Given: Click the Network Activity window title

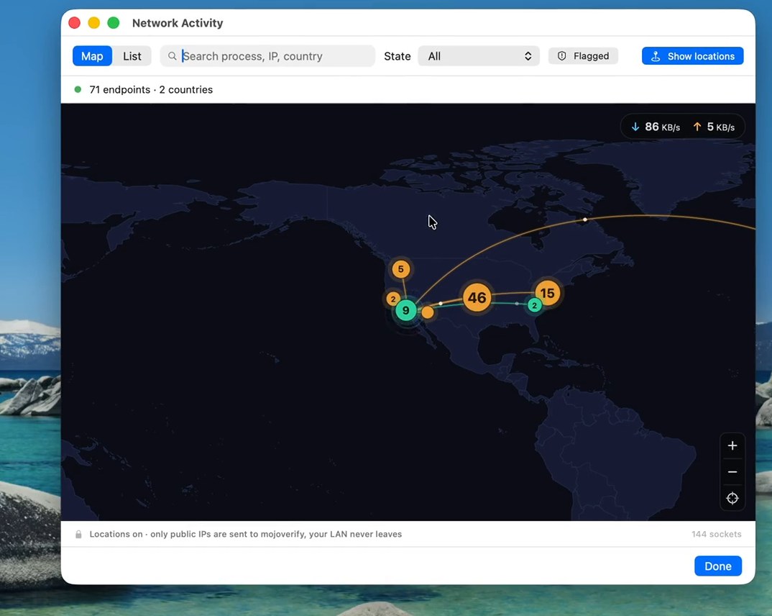Looking at the screenshot, I should pyautogui.click(x=178, y=23).
